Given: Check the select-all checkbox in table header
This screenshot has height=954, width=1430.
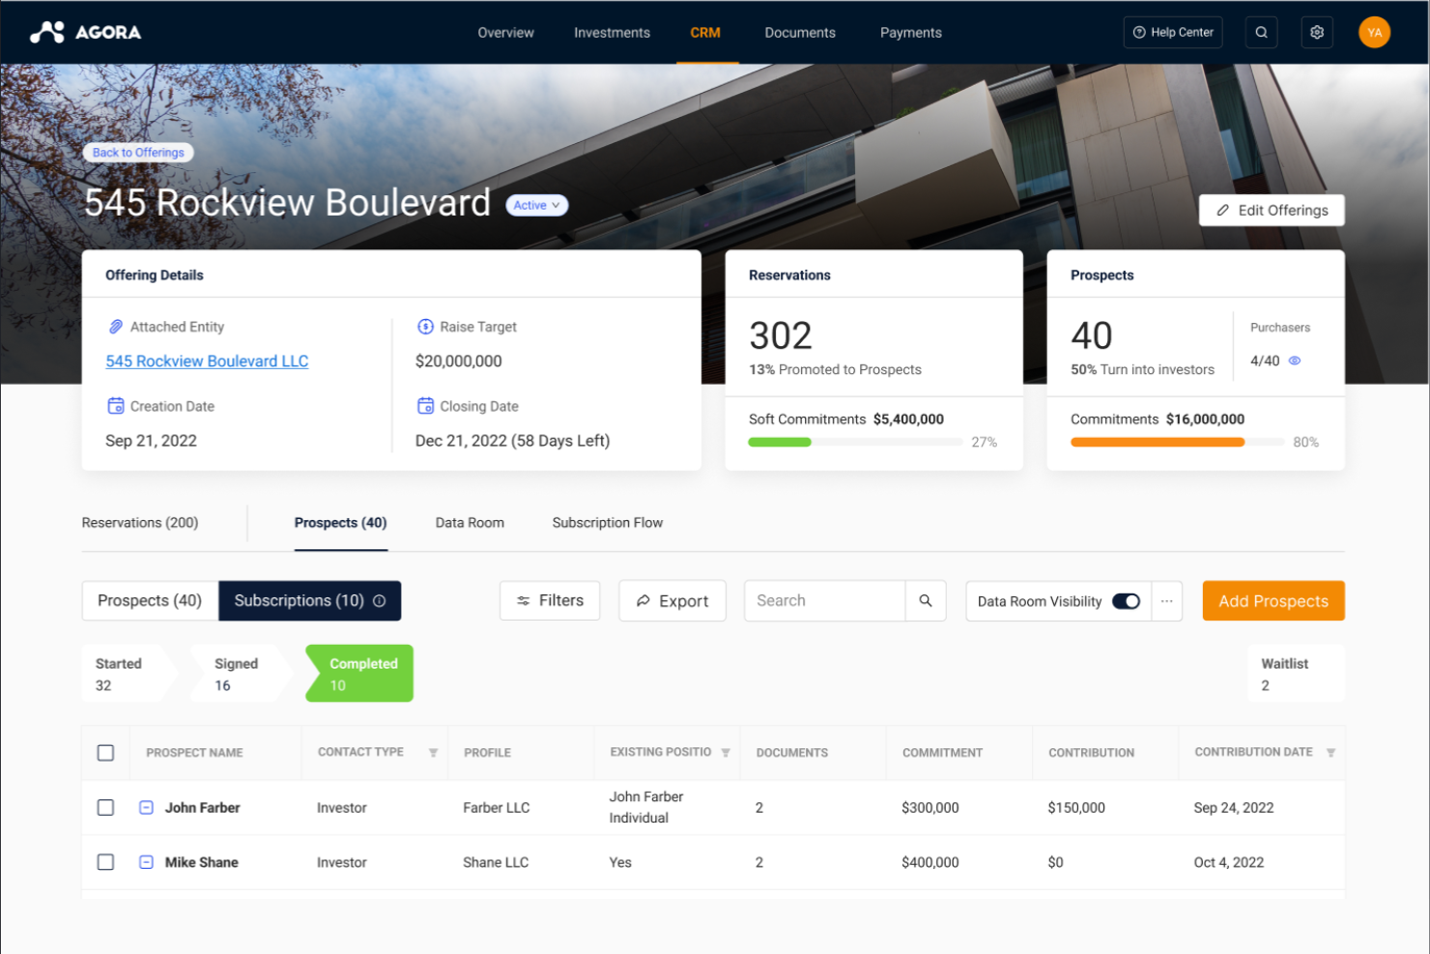Looking at the screenshot, I should [105, 752].
